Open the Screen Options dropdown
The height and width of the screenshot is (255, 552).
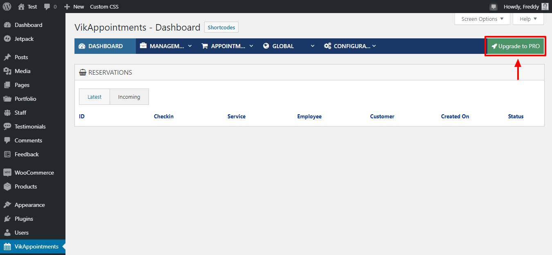[x=482, y=19]
